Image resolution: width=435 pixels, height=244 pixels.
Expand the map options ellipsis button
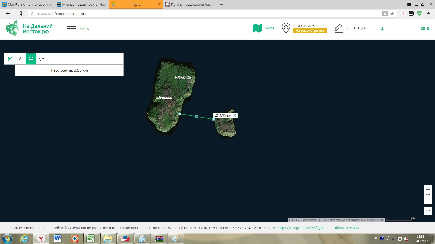[428, 211]
